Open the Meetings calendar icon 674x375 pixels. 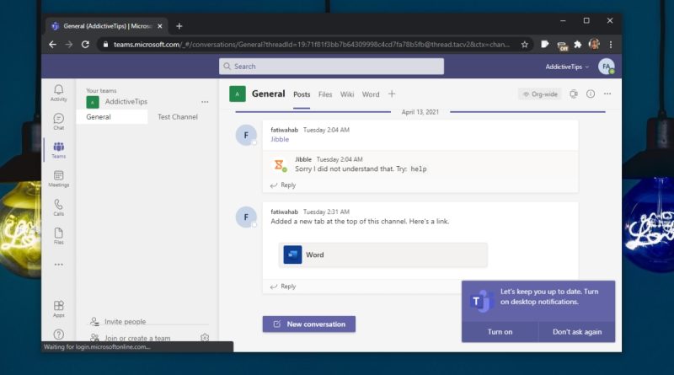(58, 179)
